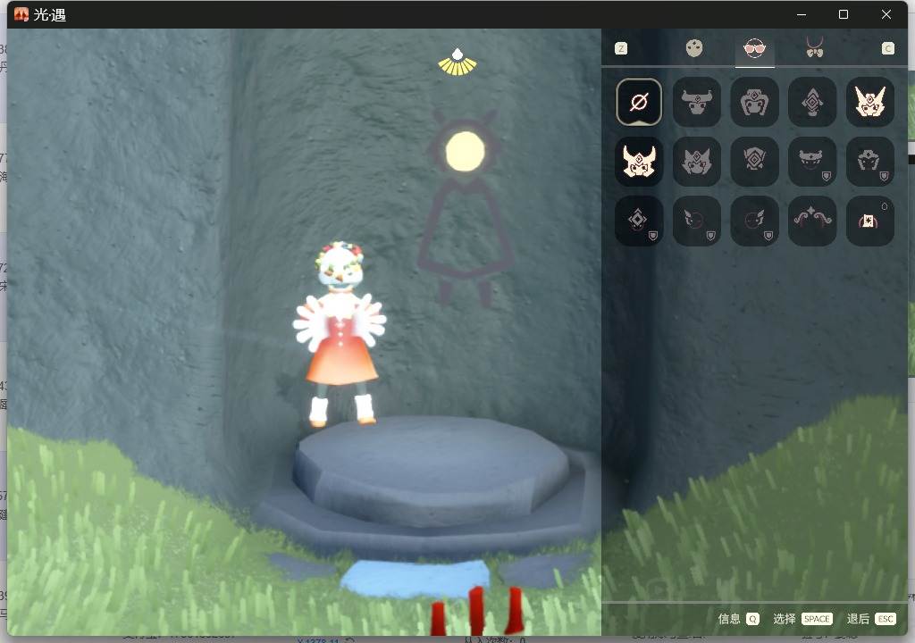Click the glowing orb on the spirit mural
Image resolution: width=915 pixels, height=643 pixels.
coord(465,152)
